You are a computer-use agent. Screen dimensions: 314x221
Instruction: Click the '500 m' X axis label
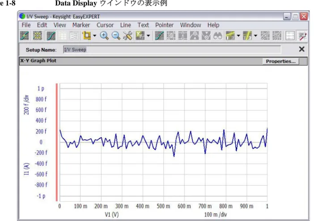(163, 206)
